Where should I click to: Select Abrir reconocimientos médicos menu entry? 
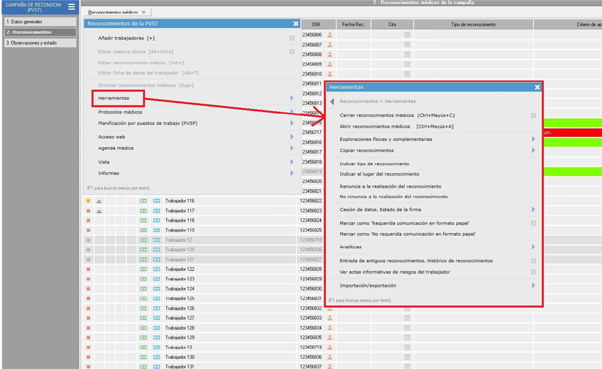[396, 126]
